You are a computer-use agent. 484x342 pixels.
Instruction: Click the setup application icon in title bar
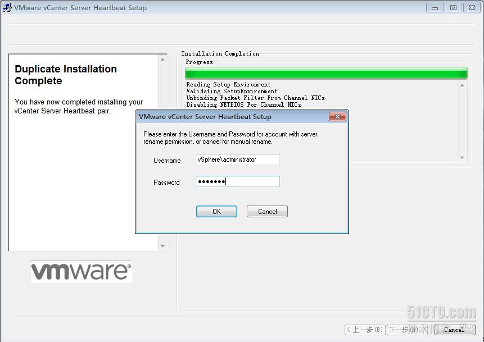point(7,7)
